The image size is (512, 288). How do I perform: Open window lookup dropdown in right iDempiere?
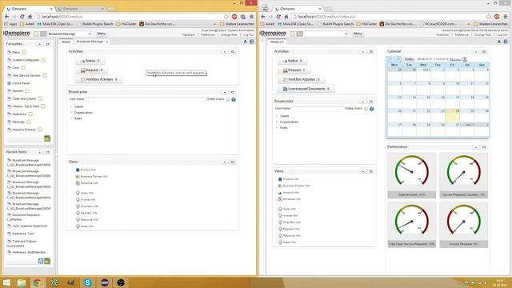346,34
